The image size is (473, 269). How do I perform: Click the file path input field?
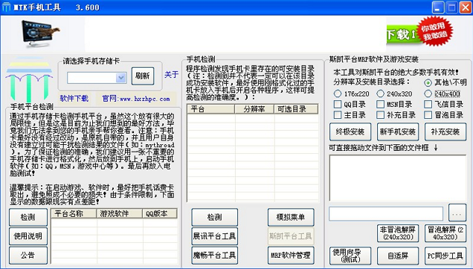click(386, 214)
